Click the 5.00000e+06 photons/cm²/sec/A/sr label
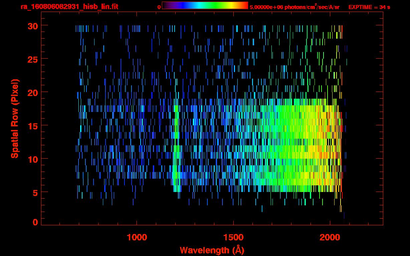 (294, 7)
